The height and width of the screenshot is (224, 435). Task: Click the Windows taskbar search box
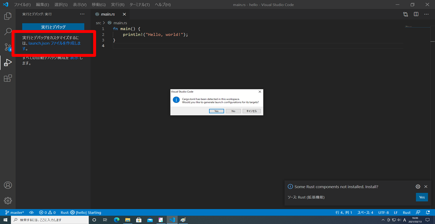pos(49,220)
